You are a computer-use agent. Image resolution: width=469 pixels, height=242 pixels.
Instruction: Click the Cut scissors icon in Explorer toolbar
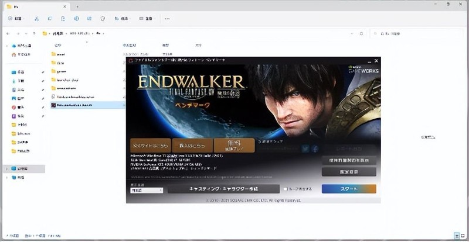pyautogui.click(x=36, y=19)
